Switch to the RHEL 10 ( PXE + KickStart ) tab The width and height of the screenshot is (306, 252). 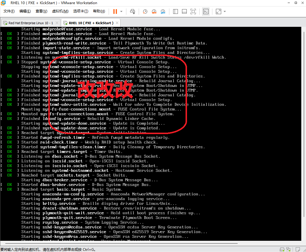pos(91,23)
